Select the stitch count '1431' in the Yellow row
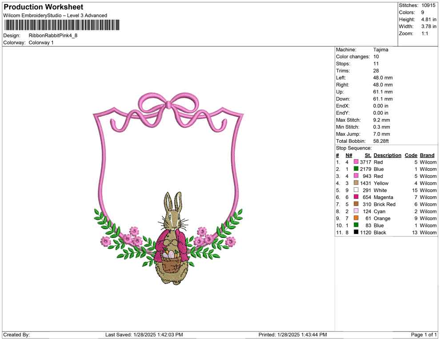Image resolution: width=440 pixels, height=339 pixels. [x=366, y=183]
